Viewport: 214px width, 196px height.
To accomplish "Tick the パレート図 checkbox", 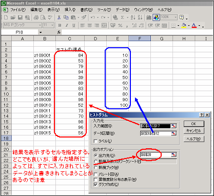I will pos(95,174).
